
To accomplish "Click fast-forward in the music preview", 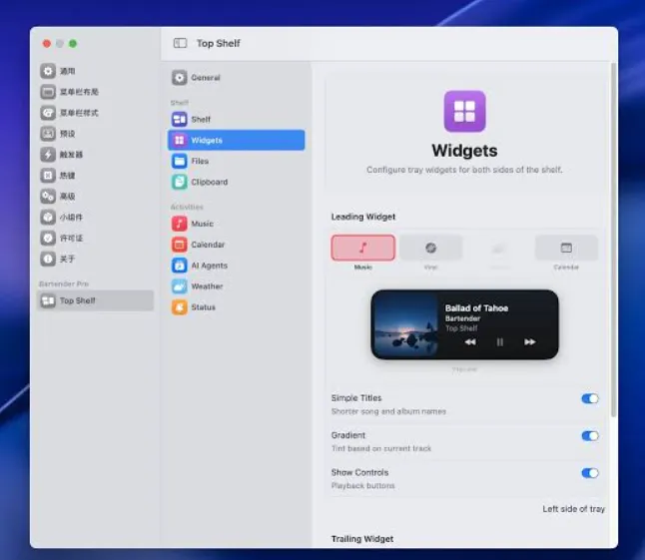I will point(530,342).
